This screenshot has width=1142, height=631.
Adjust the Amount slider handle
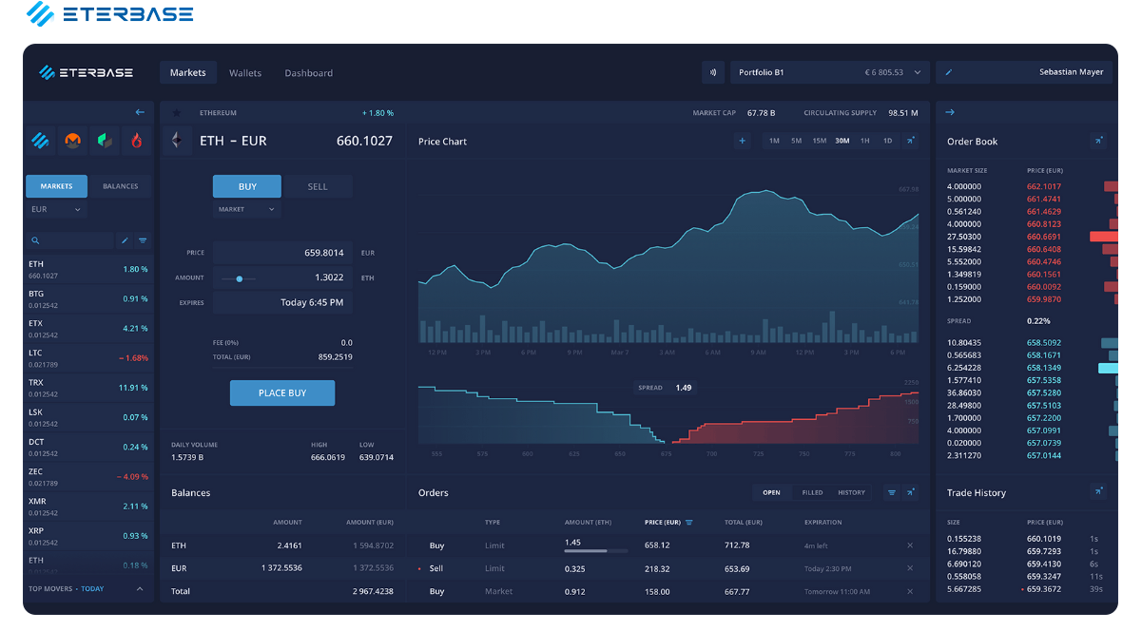coord(240,278)
